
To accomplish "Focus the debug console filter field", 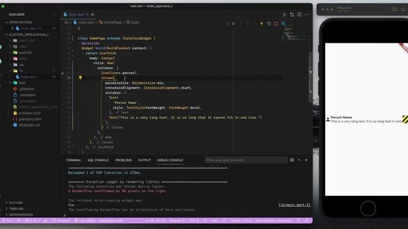I will (246, 160).
